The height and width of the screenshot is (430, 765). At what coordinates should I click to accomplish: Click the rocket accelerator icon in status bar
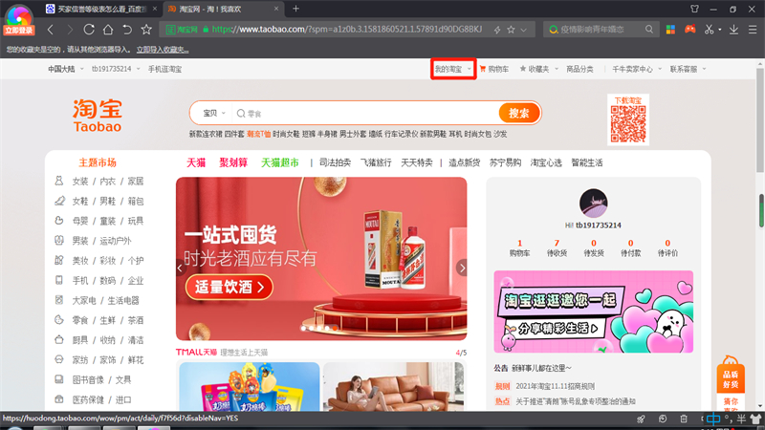pos(641,419)
